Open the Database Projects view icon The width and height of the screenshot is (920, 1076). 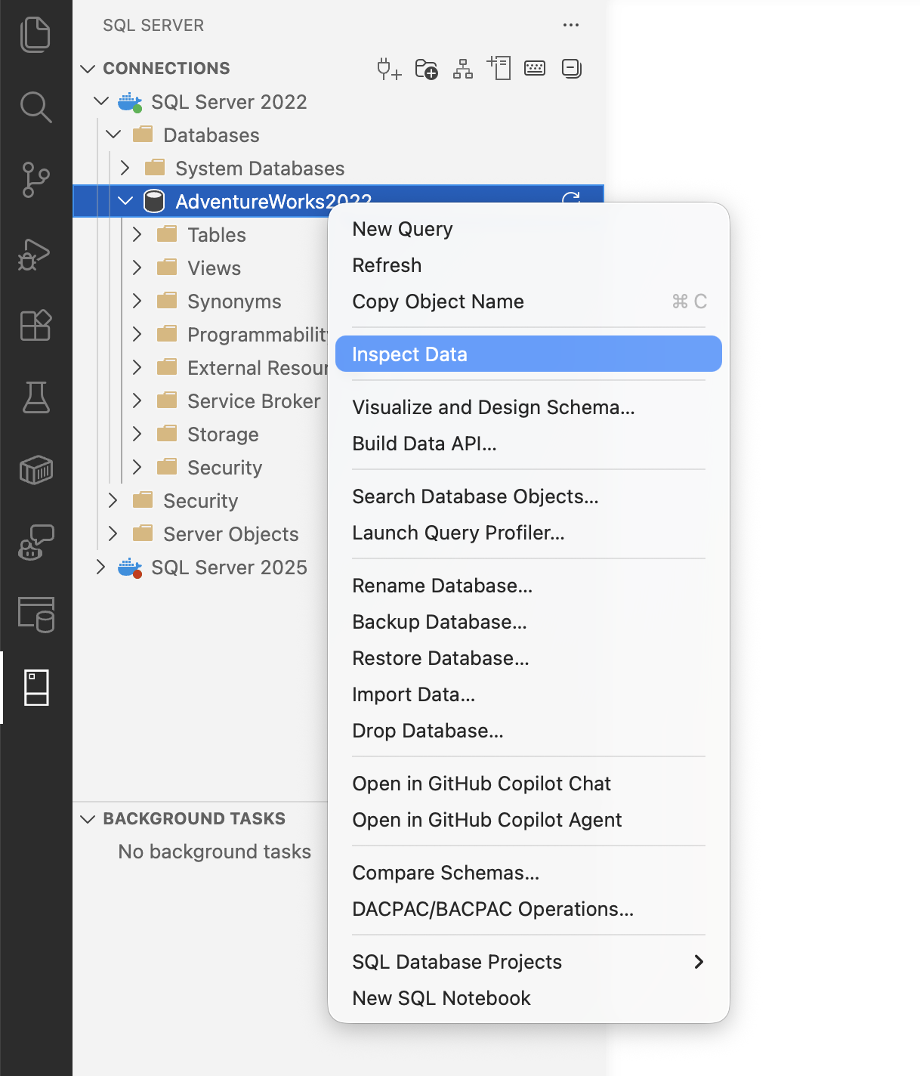36,614
